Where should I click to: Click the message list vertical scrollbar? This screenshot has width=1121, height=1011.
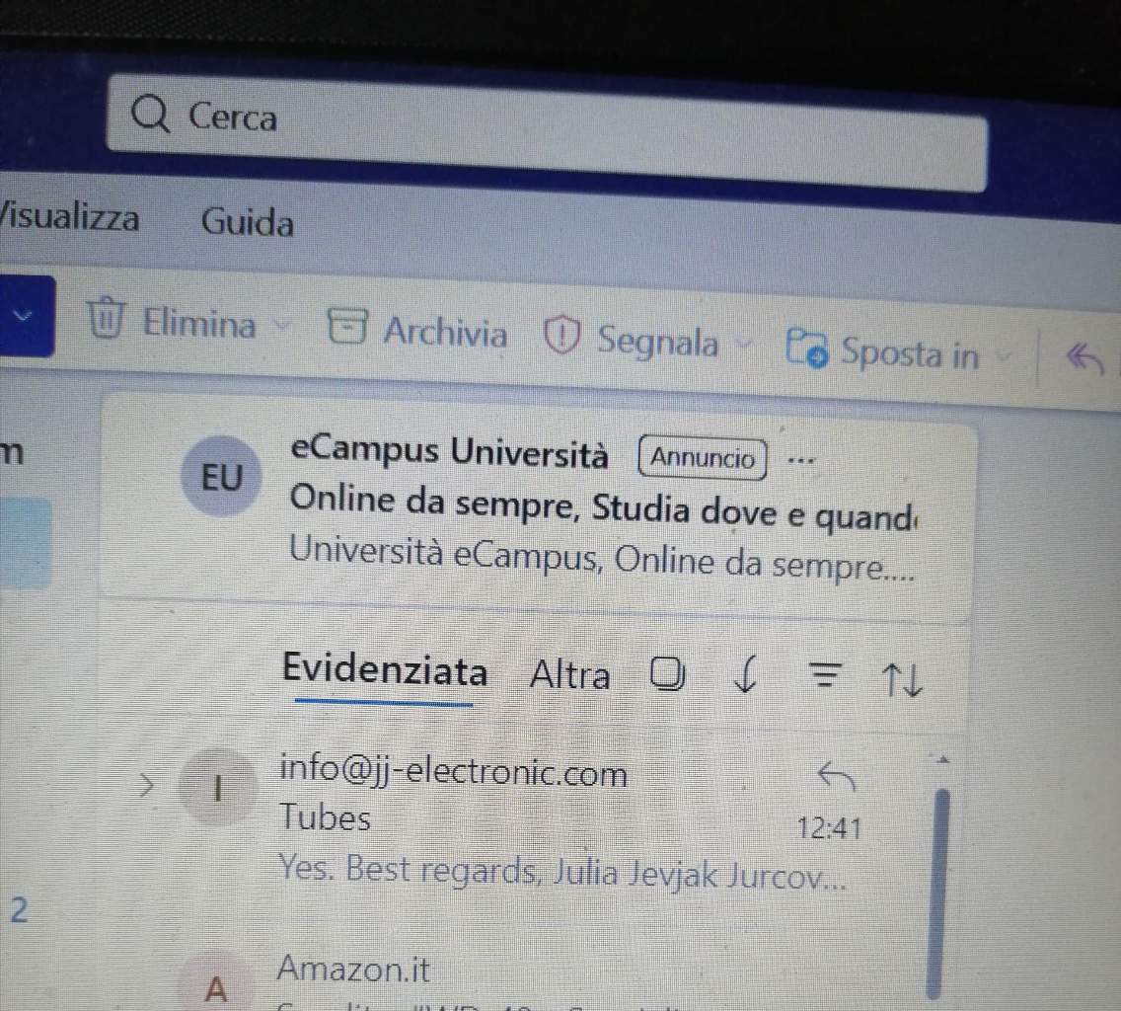click(x=938, y=893)
